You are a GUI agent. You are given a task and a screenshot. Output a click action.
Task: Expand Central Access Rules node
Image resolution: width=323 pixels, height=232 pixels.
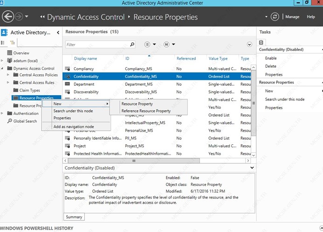click(x=8, y=82)
